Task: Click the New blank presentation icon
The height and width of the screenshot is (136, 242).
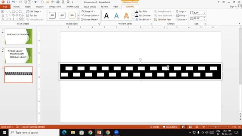Action: point(42,2)
